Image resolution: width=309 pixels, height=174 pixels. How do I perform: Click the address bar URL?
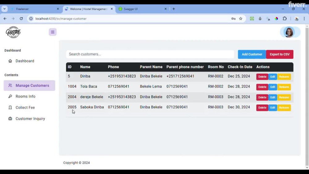61,19
